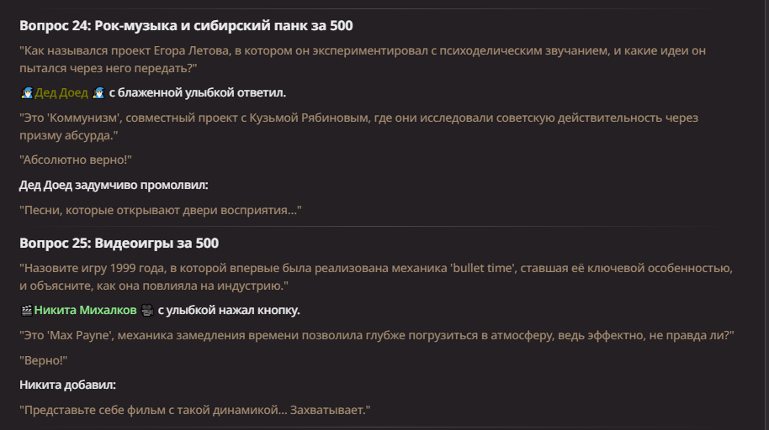Screen dimensions: 769x430
Task: Click the clapperboard emoji before Никита Михалков
Action: 26,310
